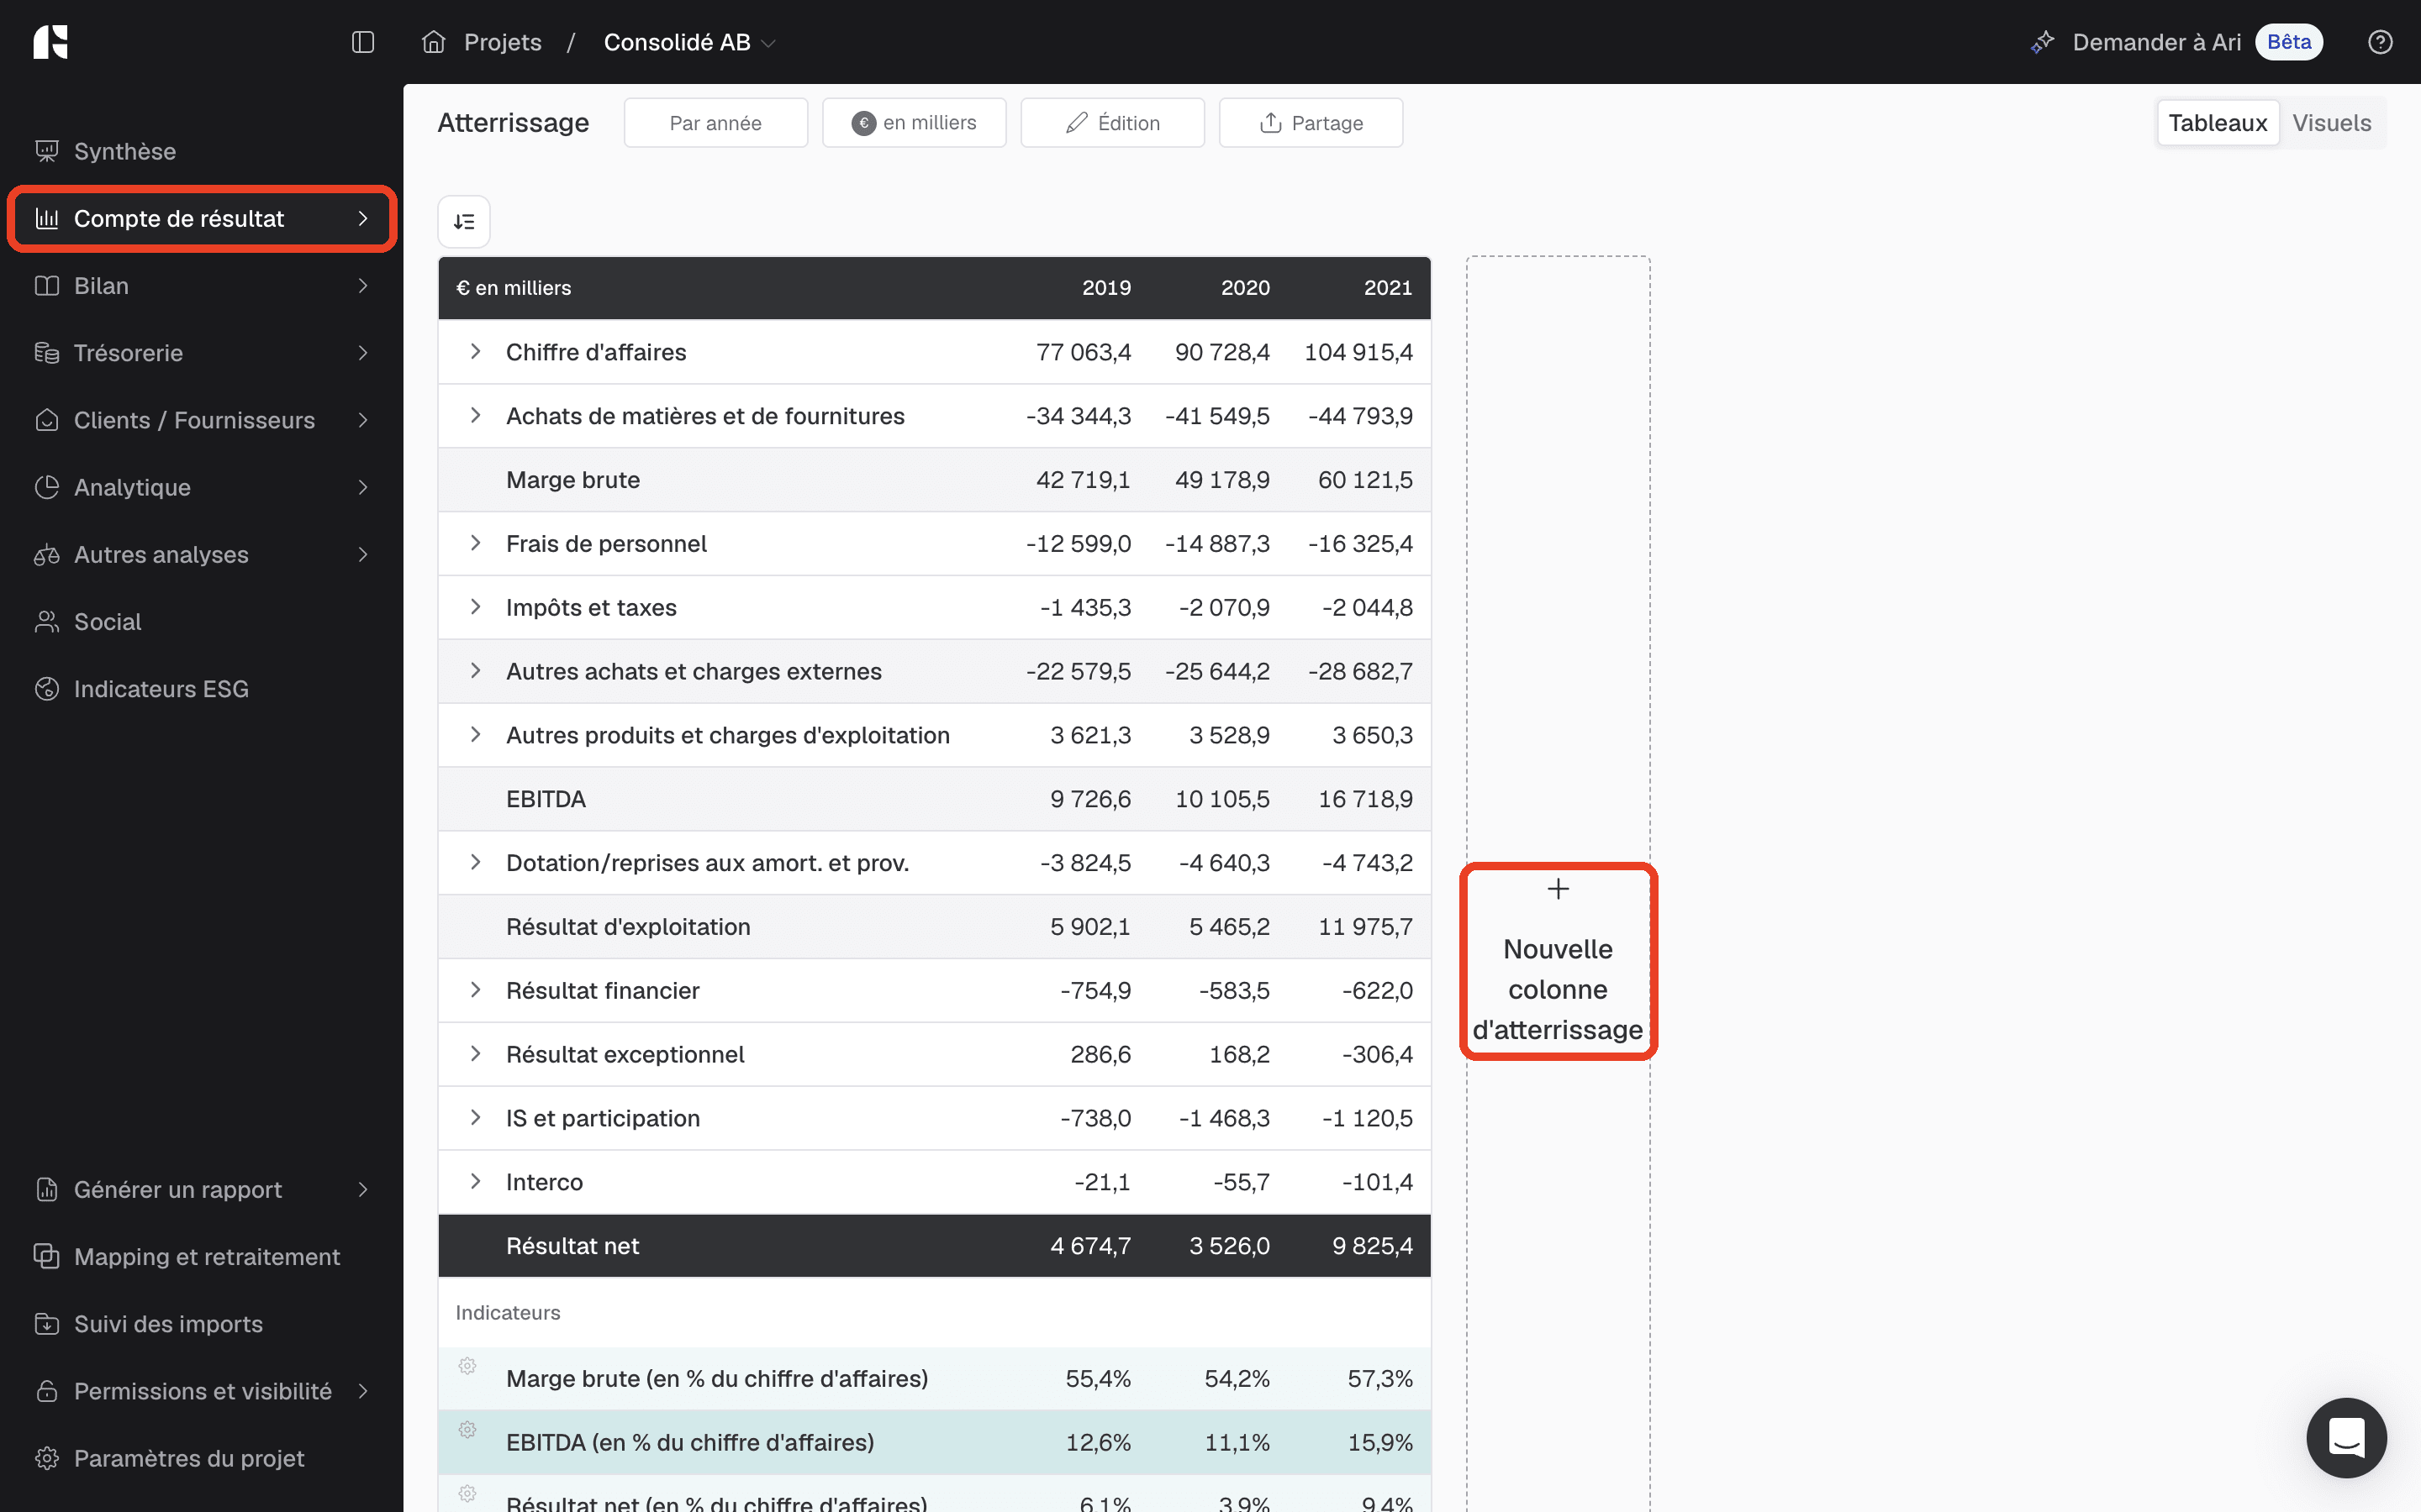Click the Clients / Fournisseurs icon
The image size is (2421, 1512).
pos(47,420)
